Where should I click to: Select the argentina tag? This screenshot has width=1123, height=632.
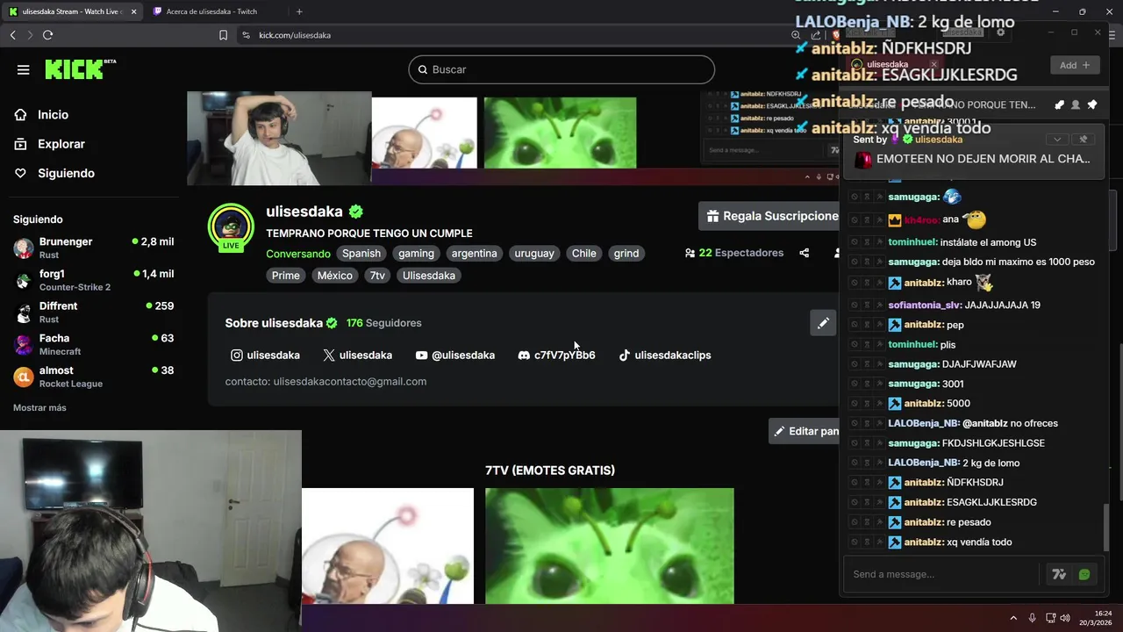[x=474, y=253]
